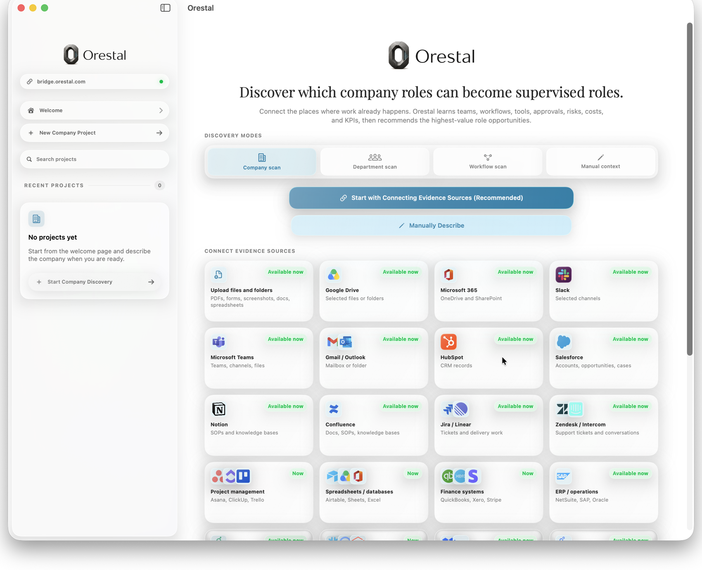Select the Company scan discovery mode
This screenshot has width=702, height=570.
[x=262, y=161]
